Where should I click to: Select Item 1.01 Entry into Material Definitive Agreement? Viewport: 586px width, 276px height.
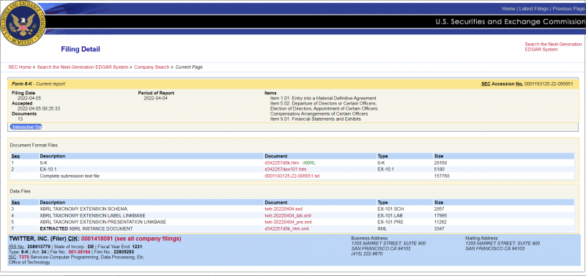click(323, 98)
